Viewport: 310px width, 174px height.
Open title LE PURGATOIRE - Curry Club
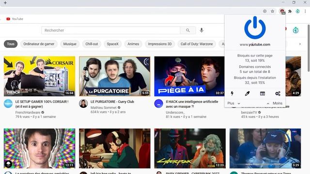pos(112,101)
